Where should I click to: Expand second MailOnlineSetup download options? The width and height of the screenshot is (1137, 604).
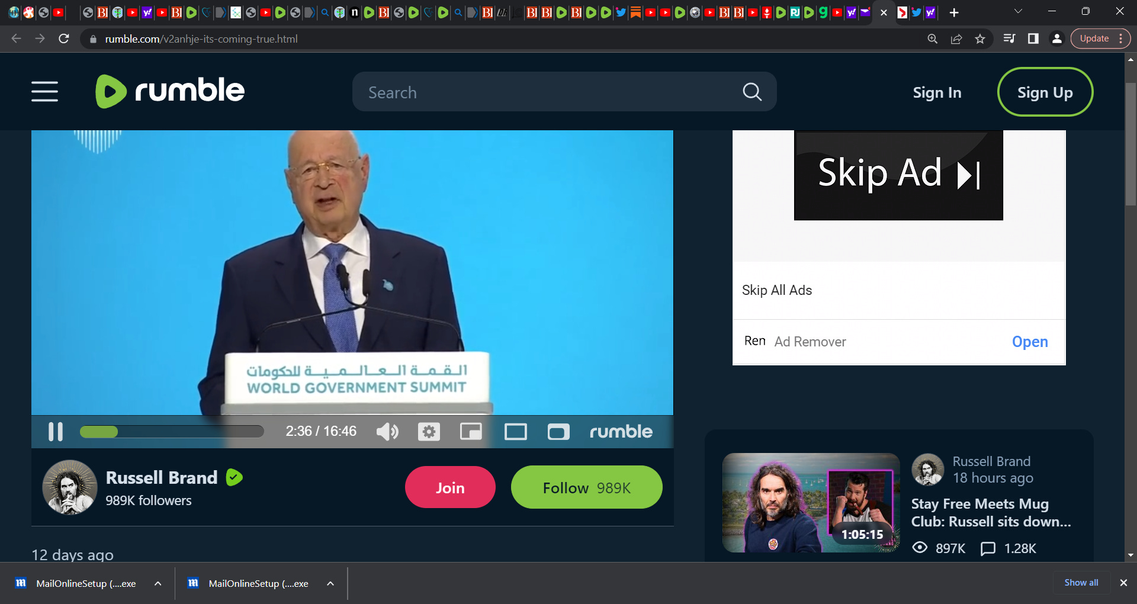click(330, 583)
